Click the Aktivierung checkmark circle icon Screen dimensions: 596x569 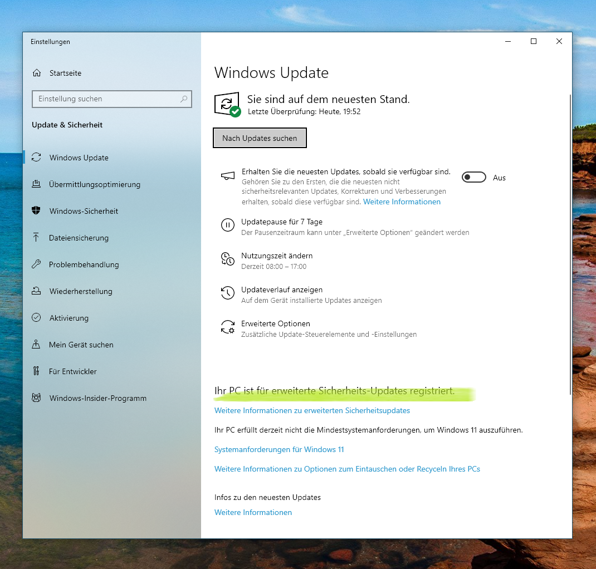(36, 317)
